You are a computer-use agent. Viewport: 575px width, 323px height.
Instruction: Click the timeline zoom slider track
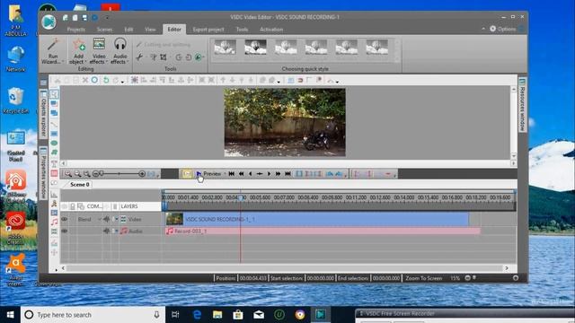pos(119,174)
